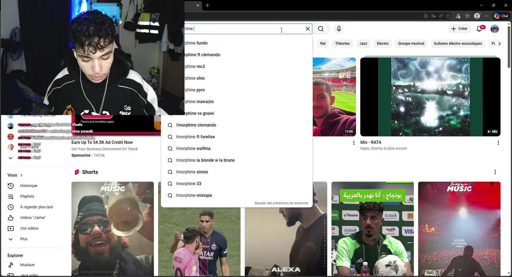This screenshot has height=277, width=512.
Task: Click the read aloud toolbar icon
Action: [x=441, y=16]
